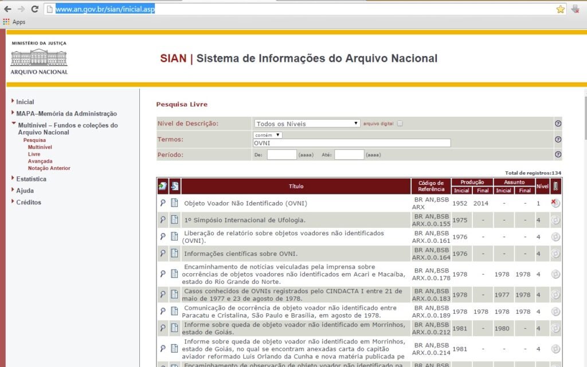Open the contém operator dropdown
The height and width of the screenshot is (367, 587).
[268, 135]
